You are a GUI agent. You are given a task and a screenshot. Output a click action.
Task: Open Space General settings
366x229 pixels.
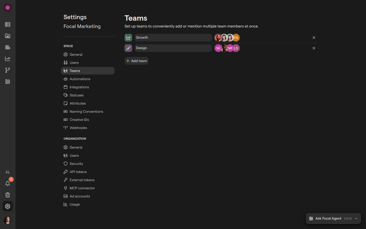(x=88, y=54)
